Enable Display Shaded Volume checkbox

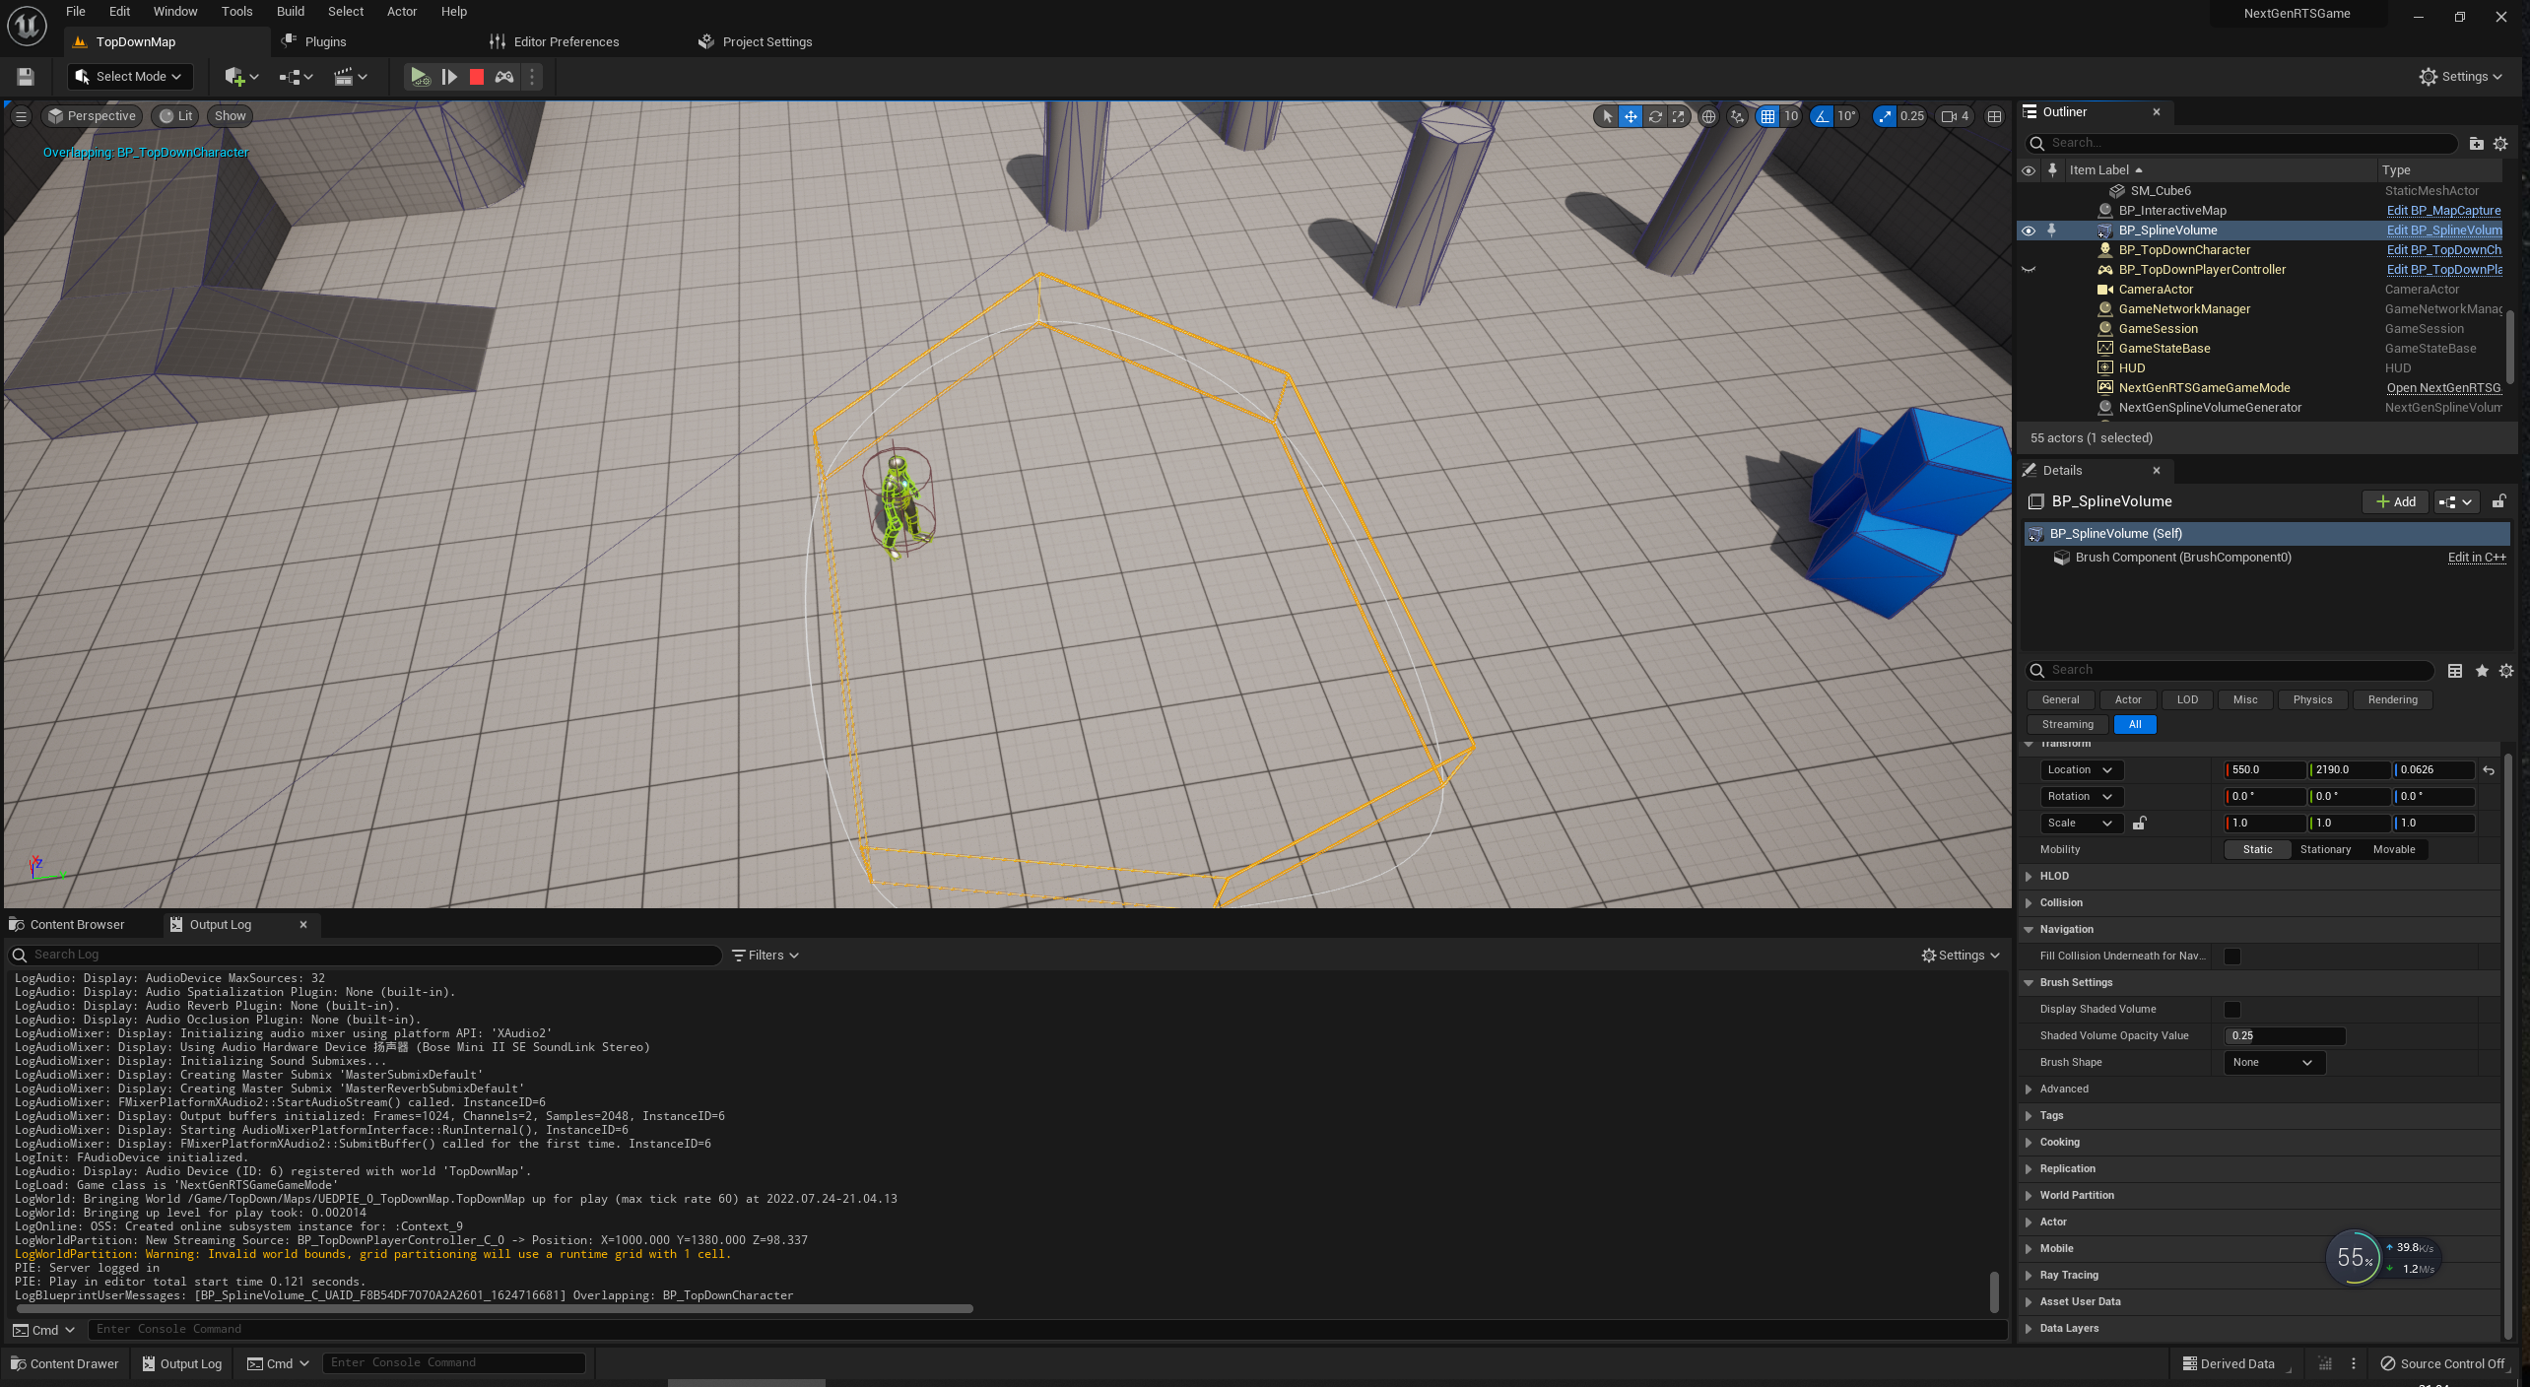click(2232, 1010)
